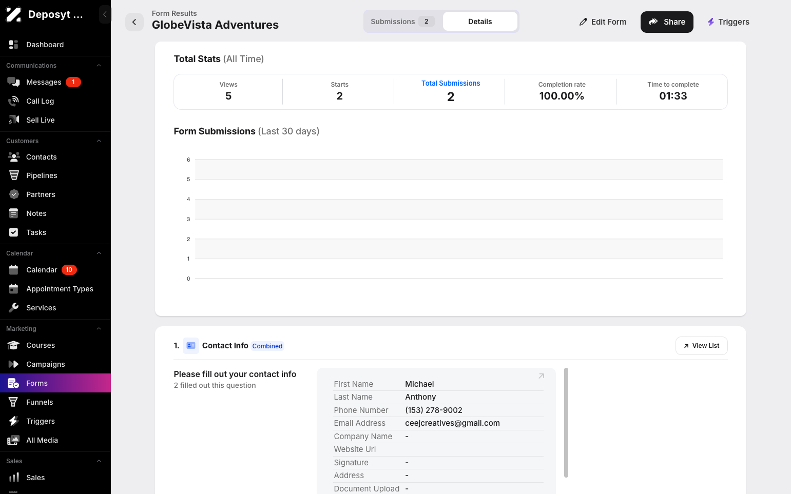Collapse the Marketing section
Image resolution: width=791 pixels, height=494 pixels.
pyautogui.click(x=99, y=329)
